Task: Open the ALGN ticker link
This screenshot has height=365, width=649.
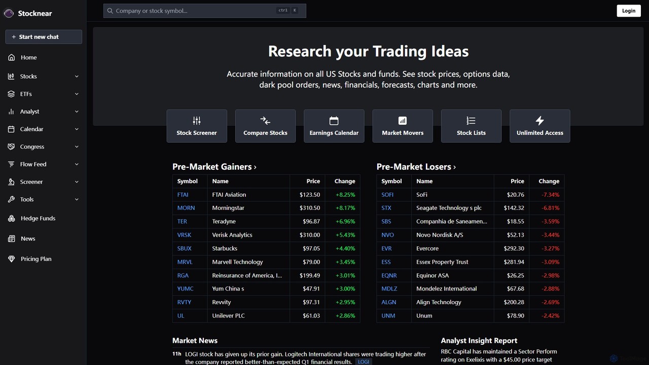Action: (x=389, y=302)
